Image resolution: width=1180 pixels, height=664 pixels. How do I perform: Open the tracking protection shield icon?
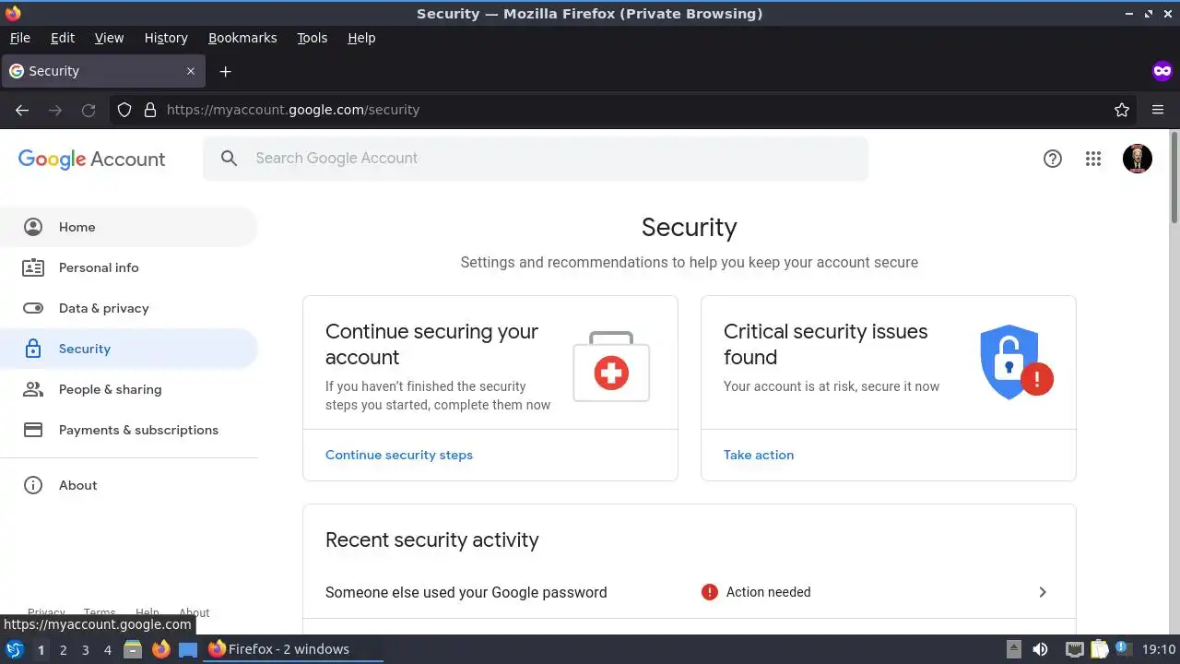pos(124,110)
